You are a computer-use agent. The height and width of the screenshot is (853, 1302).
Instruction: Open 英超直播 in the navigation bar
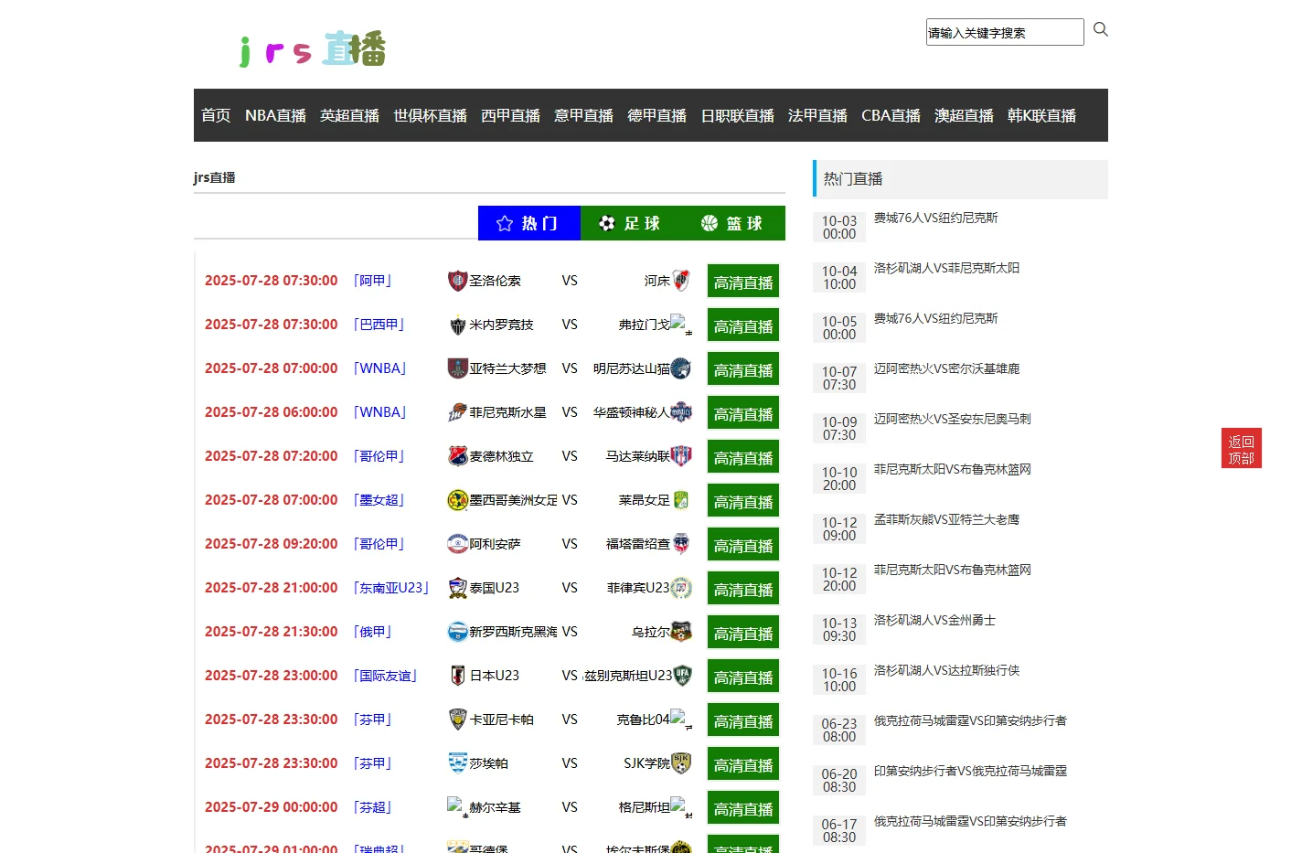[x=349, y=115]
